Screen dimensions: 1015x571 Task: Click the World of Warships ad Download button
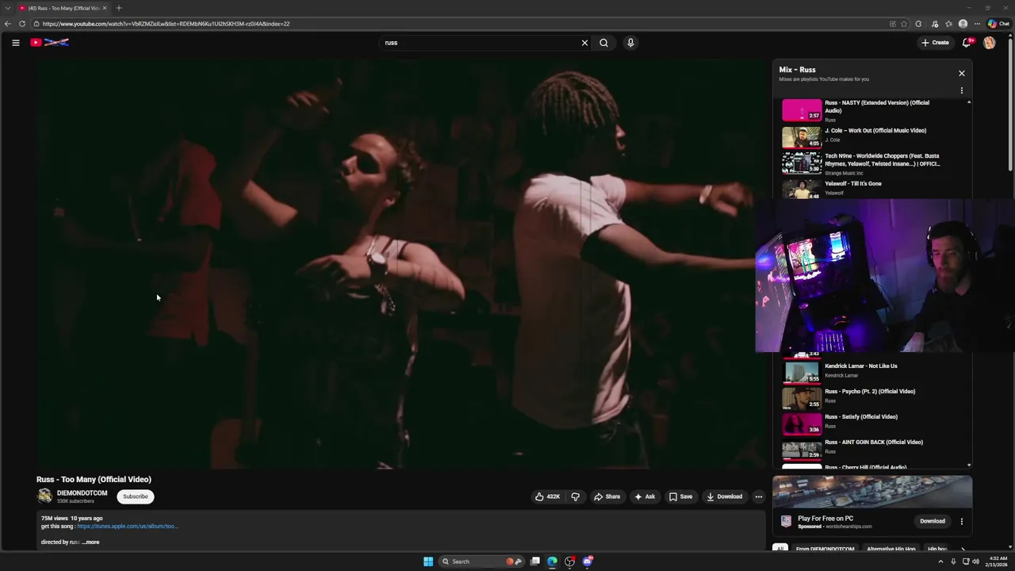[933, 521]
